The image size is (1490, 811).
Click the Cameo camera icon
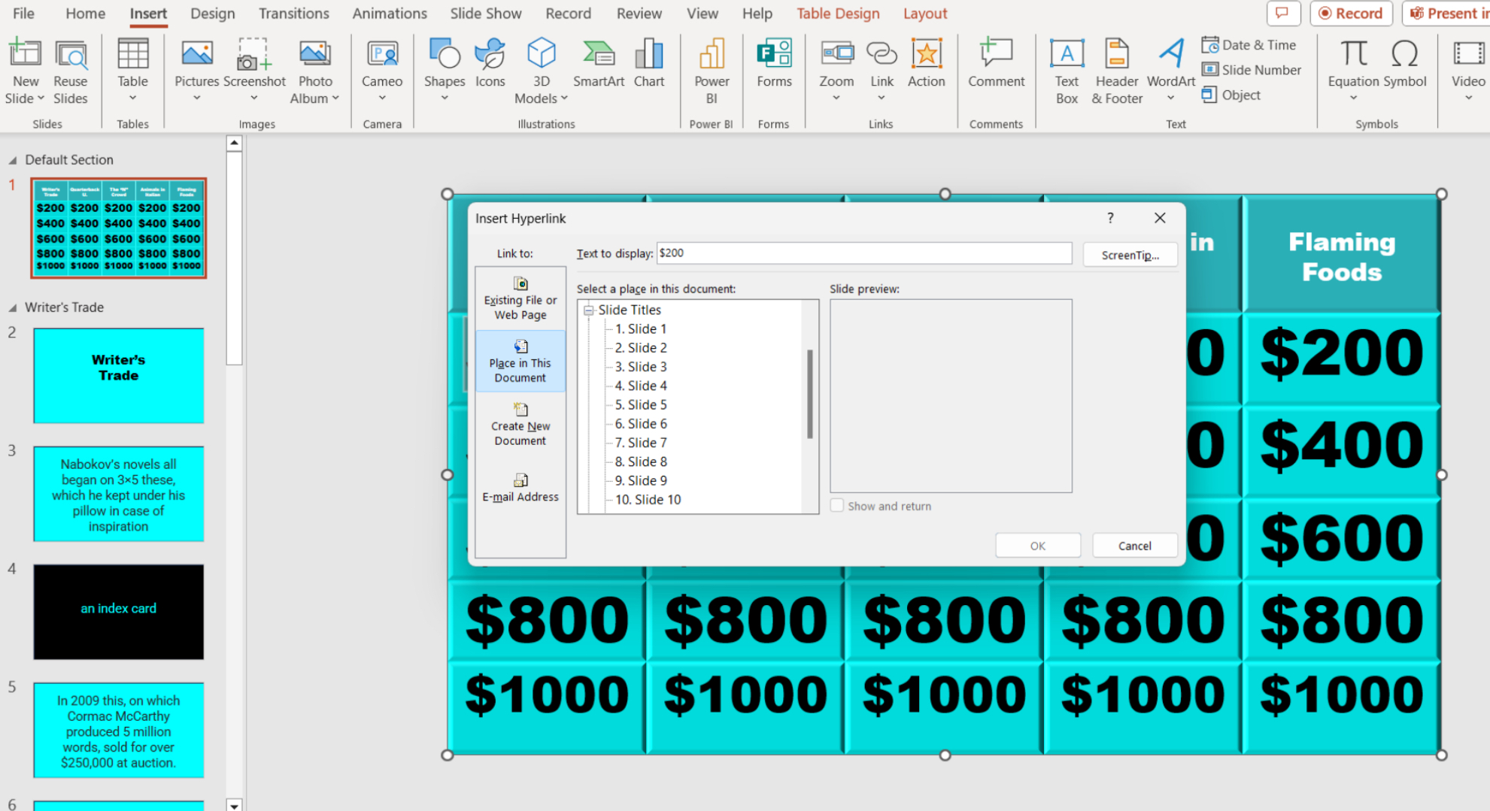click(x=382, y=55)
